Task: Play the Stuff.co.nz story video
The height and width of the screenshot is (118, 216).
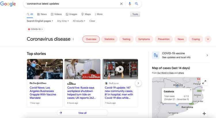Action: click(x=120, y=69)
